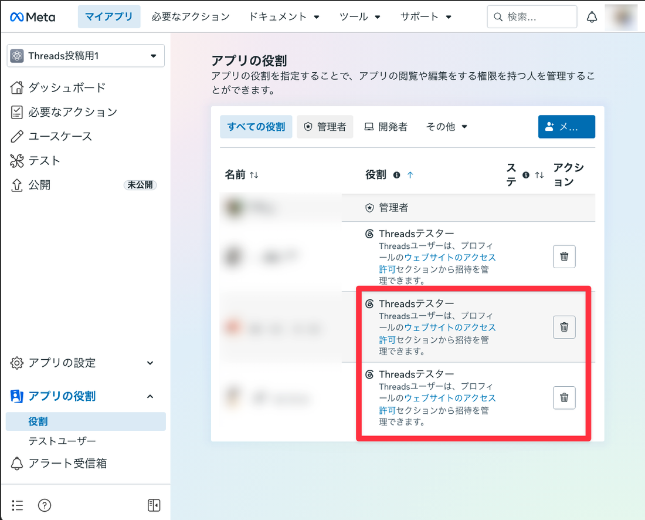The image size is (645, 520).
Task: Open the blurred profile avatar menu
Action: (621, 17)
